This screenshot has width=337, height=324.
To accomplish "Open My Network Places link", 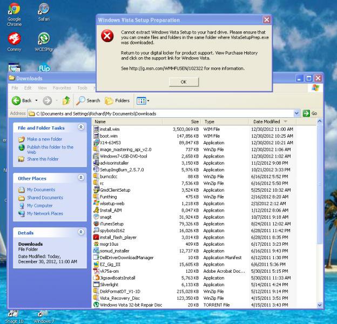I will click(45, 213).
